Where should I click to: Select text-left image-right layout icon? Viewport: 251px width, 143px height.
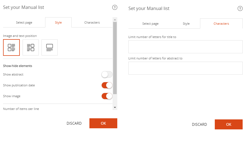31,47
